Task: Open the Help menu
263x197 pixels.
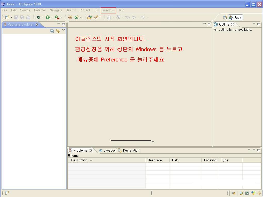Action: tap(121, 10)
